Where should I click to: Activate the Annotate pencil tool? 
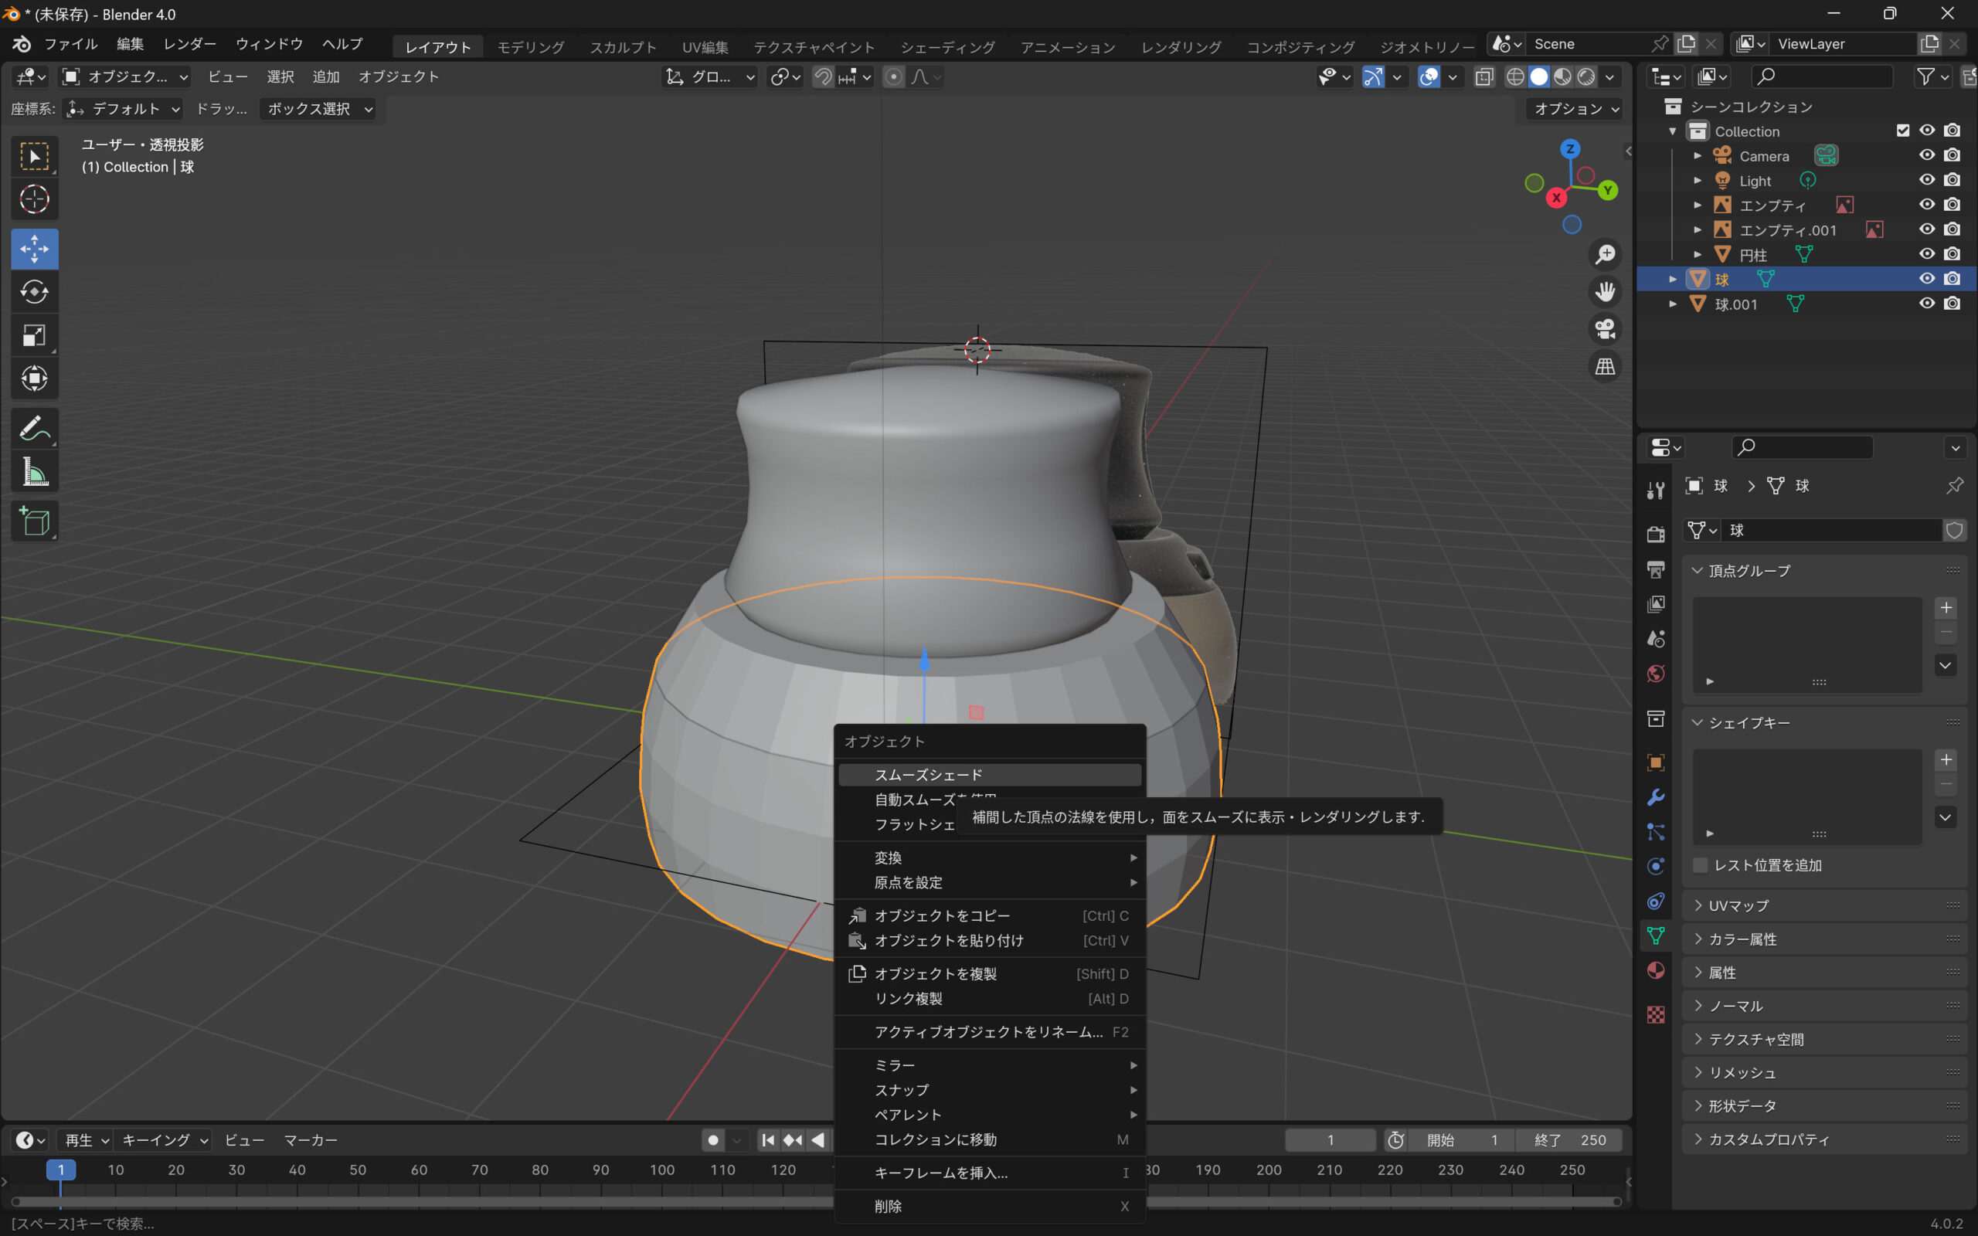(x=34, y=428)
